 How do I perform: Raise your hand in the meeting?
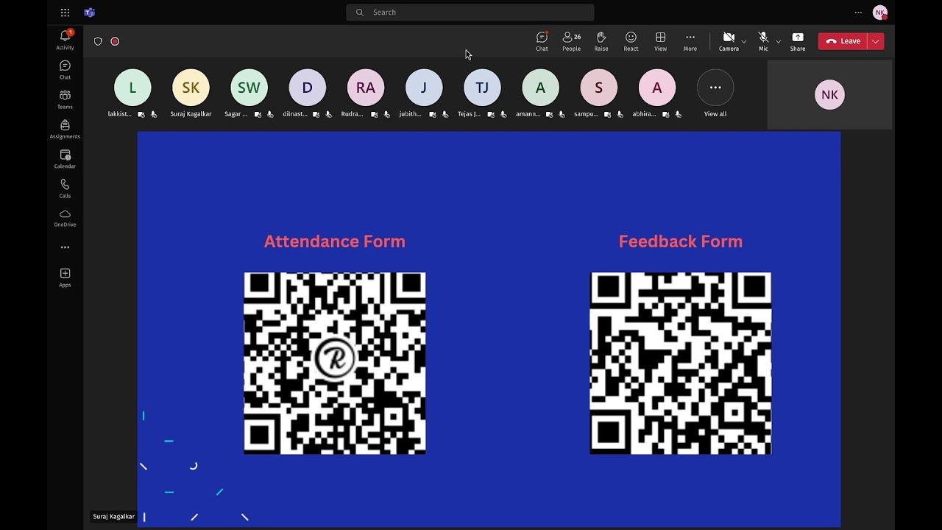(x=601, y=41)
